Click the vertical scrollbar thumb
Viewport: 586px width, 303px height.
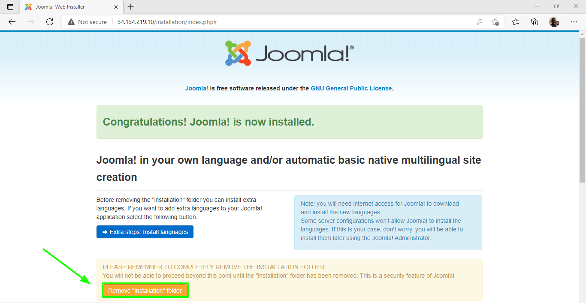(x=582, y=111)
